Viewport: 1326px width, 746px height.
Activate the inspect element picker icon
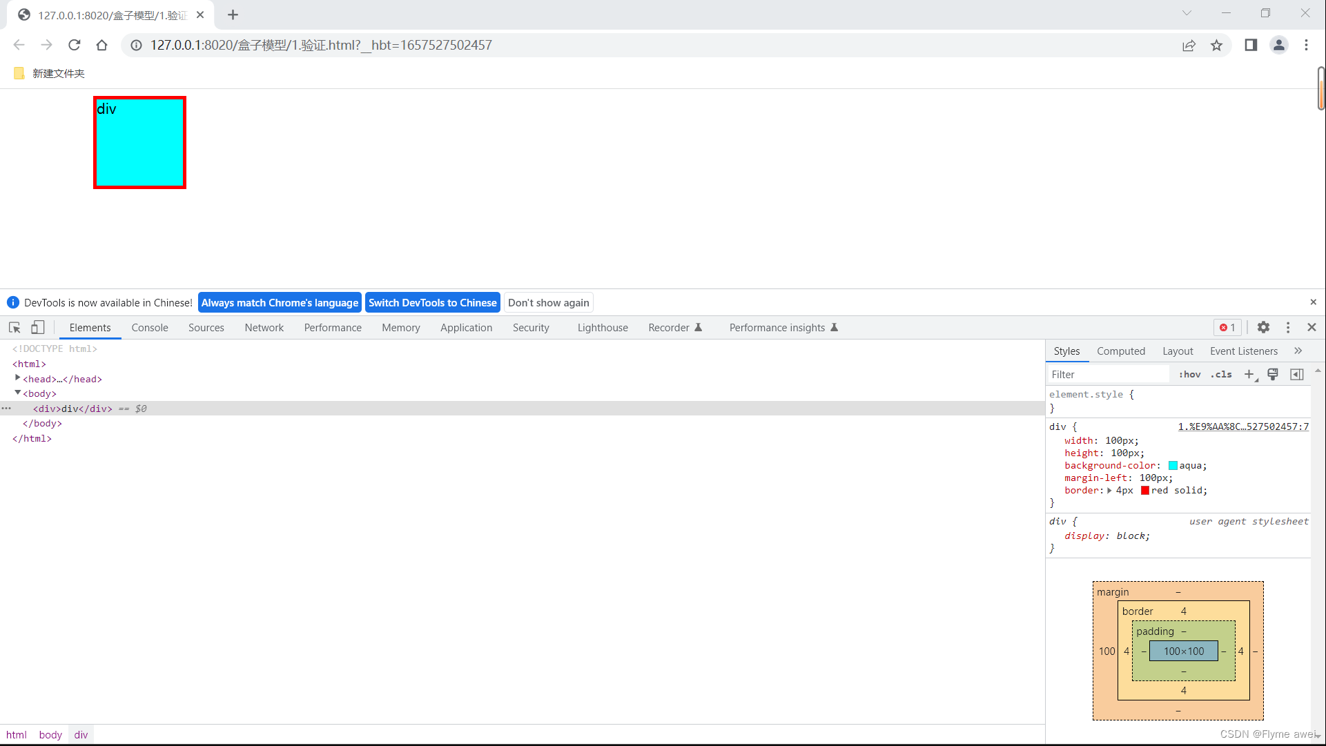click(14, 328)
